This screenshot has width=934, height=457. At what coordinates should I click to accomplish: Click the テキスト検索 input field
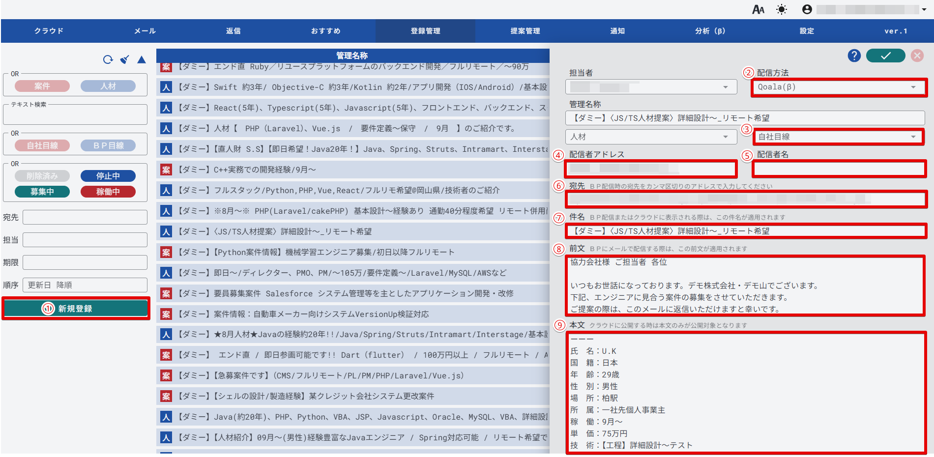(x=75, y=115)
